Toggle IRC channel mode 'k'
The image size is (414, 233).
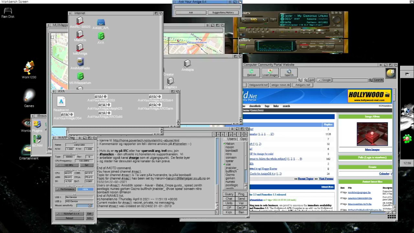point(242,134)
